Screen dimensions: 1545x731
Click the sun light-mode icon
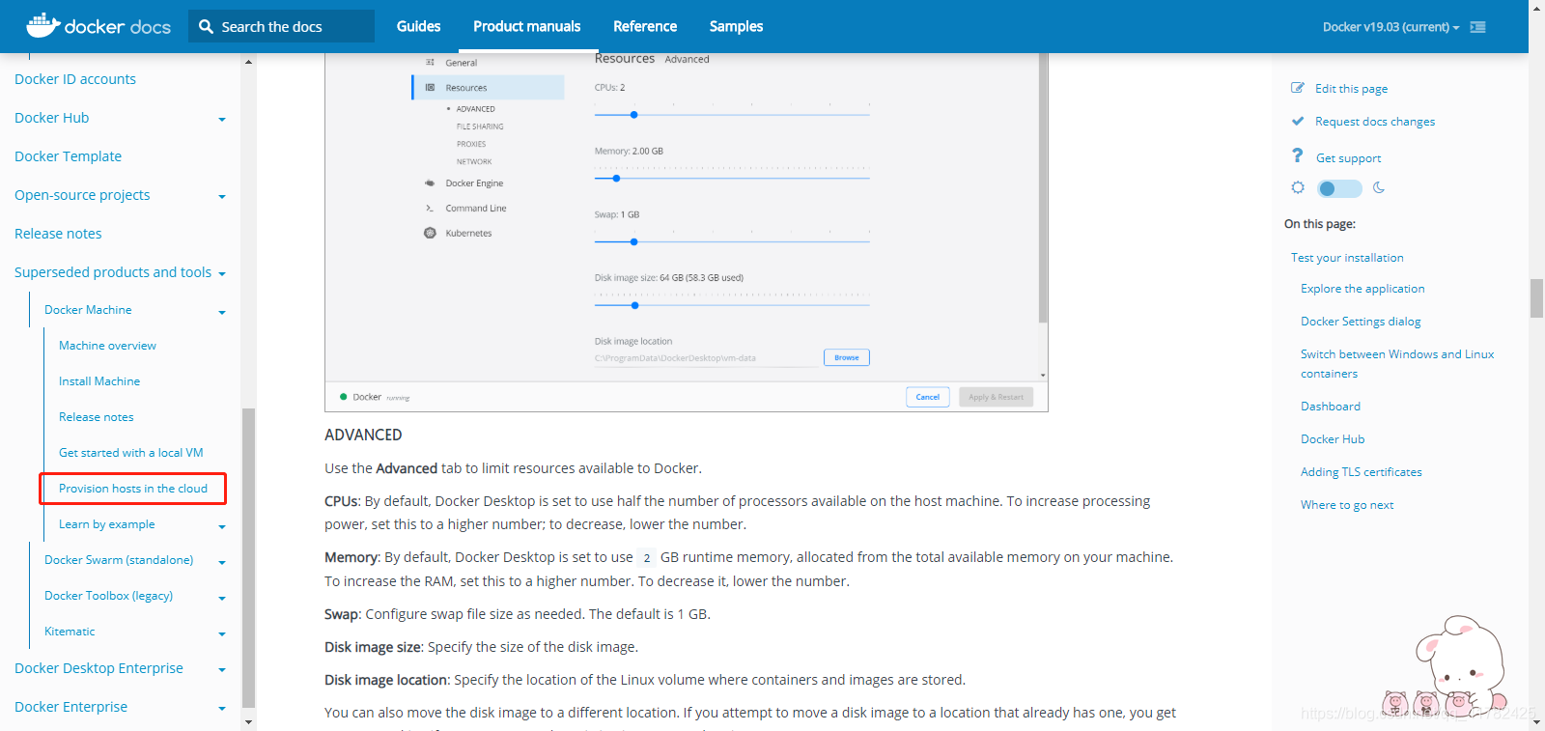(x=1298, y=187)
